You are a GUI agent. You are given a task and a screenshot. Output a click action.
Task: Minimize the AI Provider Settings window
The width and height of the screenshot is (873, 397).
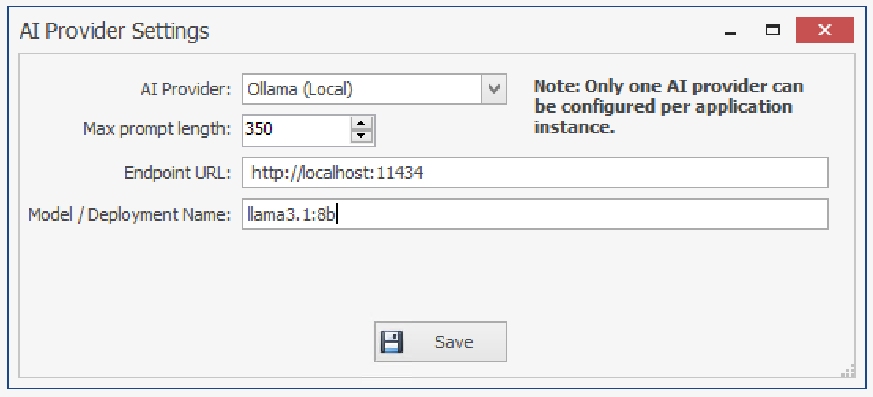click(730, 32)
